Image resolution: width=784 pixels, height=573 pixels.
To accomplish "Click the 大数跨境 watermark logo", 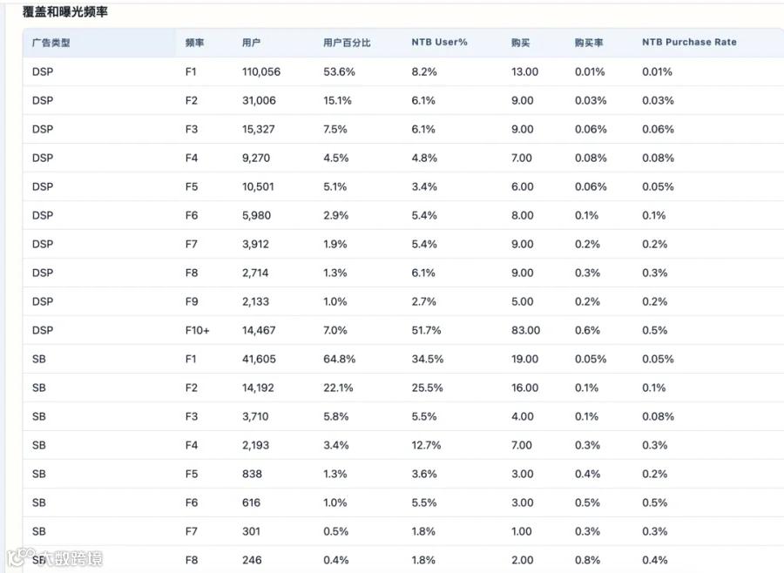I will (x=55, y=558).
